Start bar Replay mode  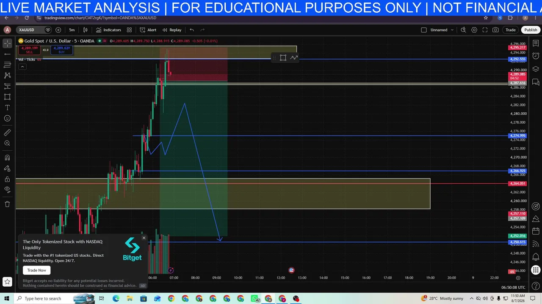click(x=172, y=30)
